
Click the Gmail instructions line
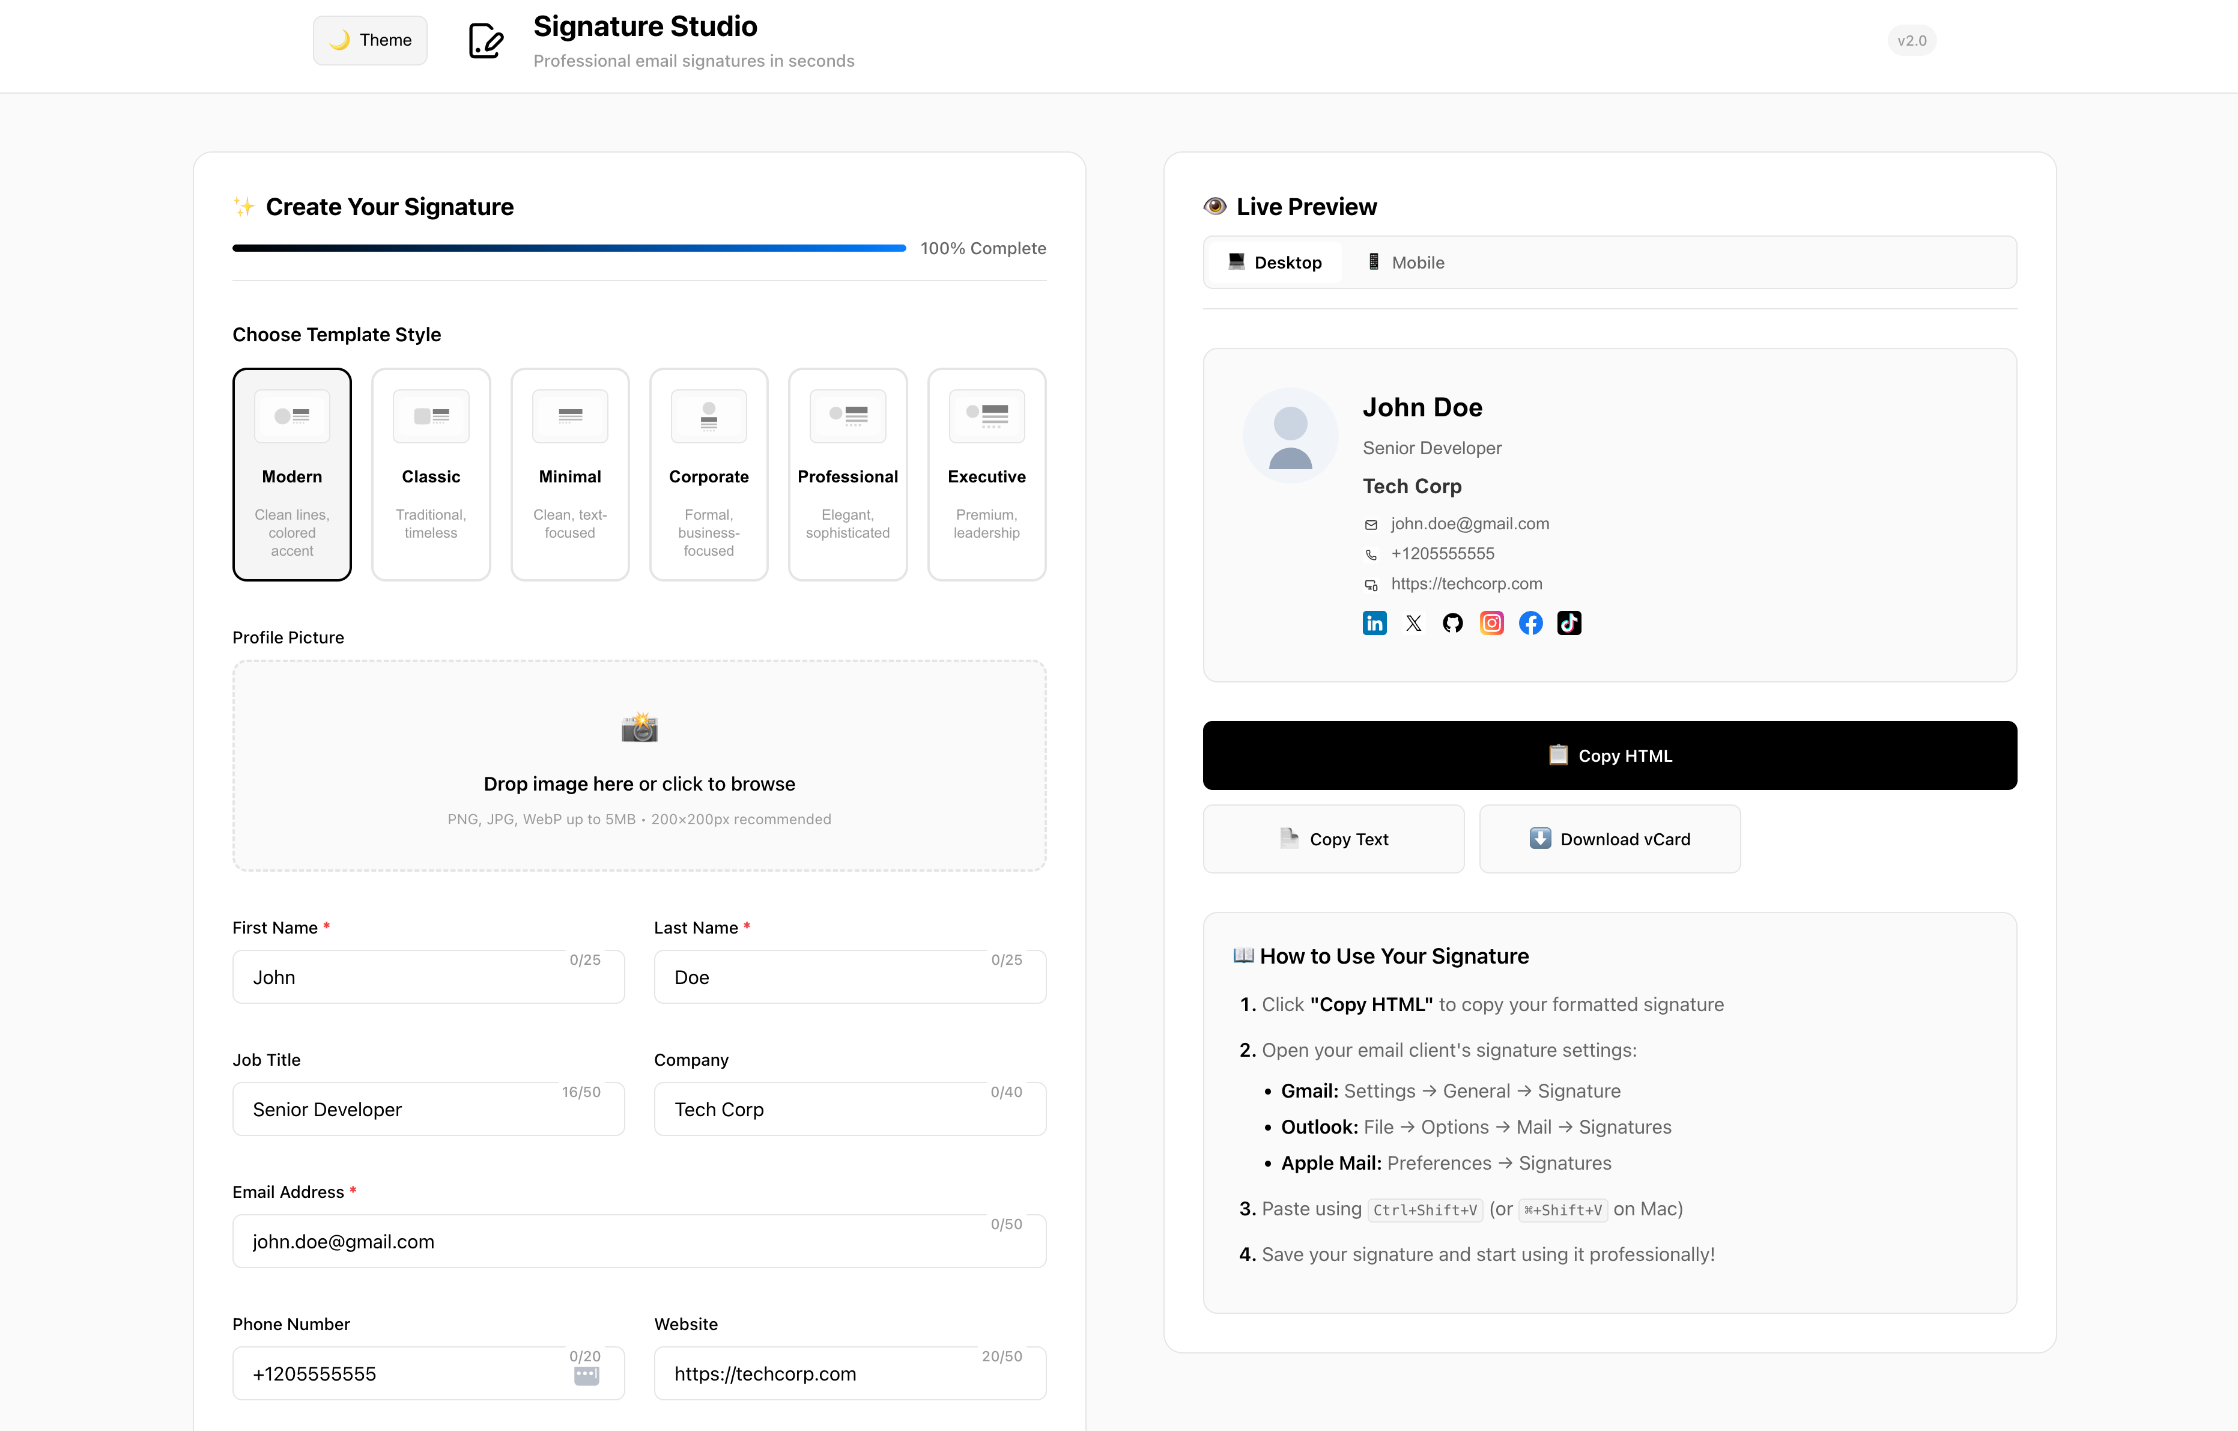[x=1451, y=1091]
